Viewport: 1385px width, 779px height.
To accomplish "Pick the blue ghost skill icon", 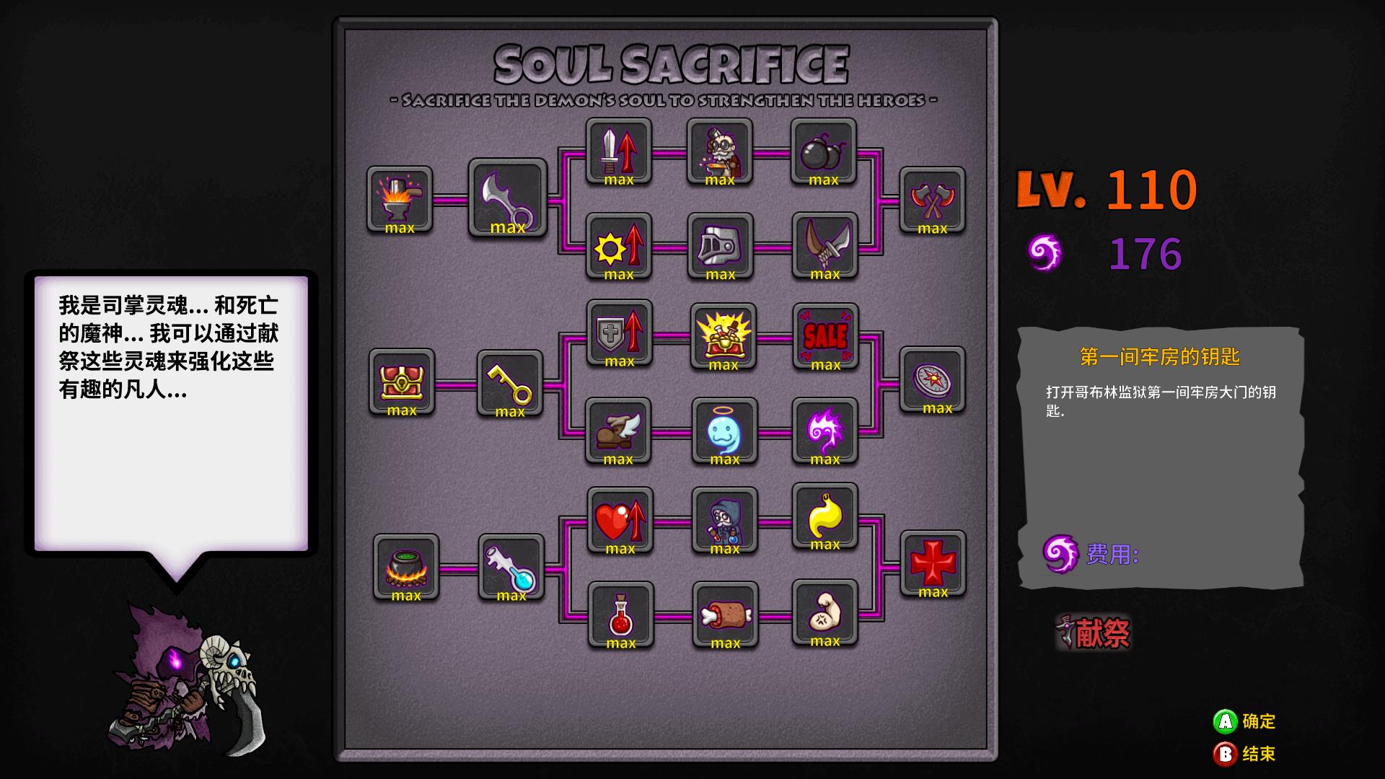I will pyautogui.click(x=724, y=431).
